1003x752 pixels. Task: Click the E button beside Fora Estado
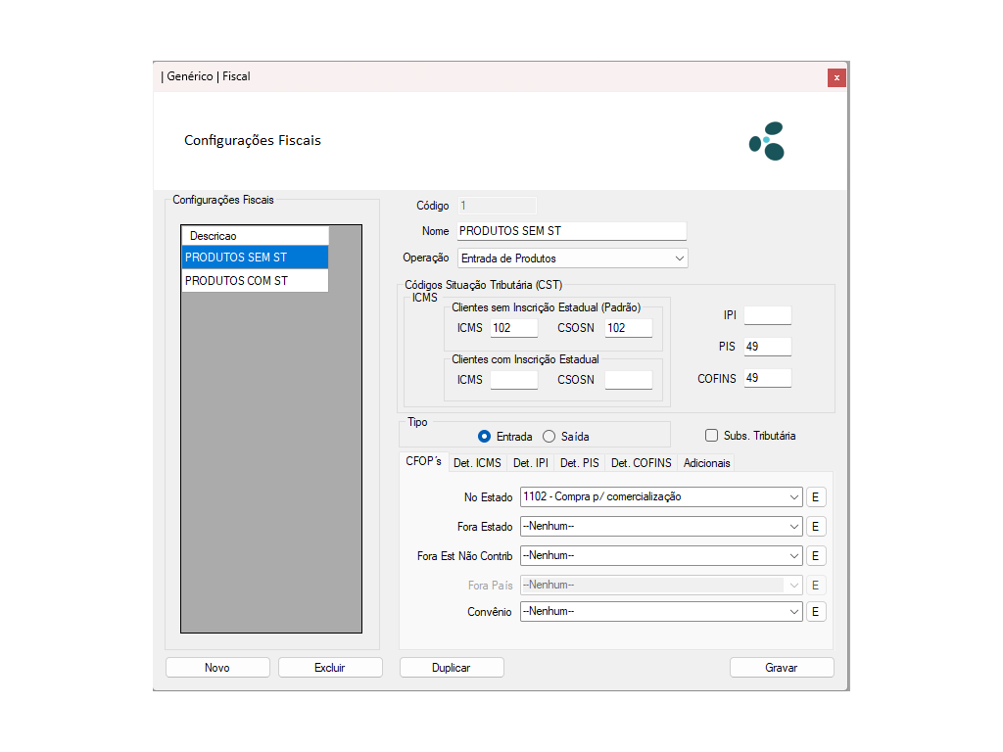(x=816, y=527)
